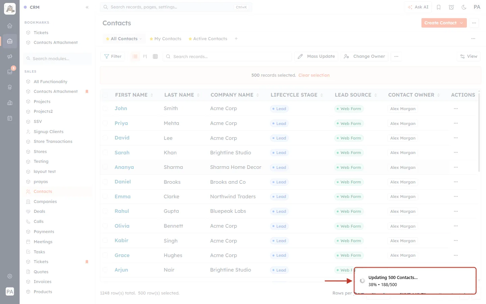Sort by the Lifecycle Stage column arrows
486x304 pixels.
(322, 95)
